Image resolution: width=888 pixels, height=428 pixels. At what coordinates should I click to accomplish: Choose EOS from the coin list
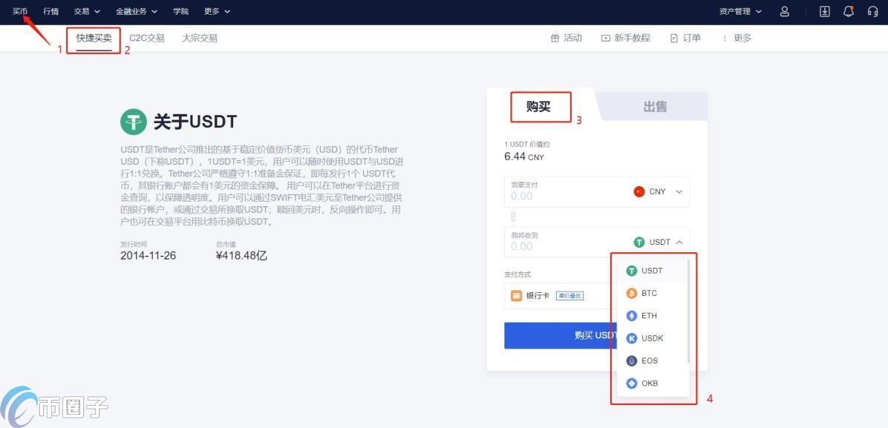pos(630,360)
